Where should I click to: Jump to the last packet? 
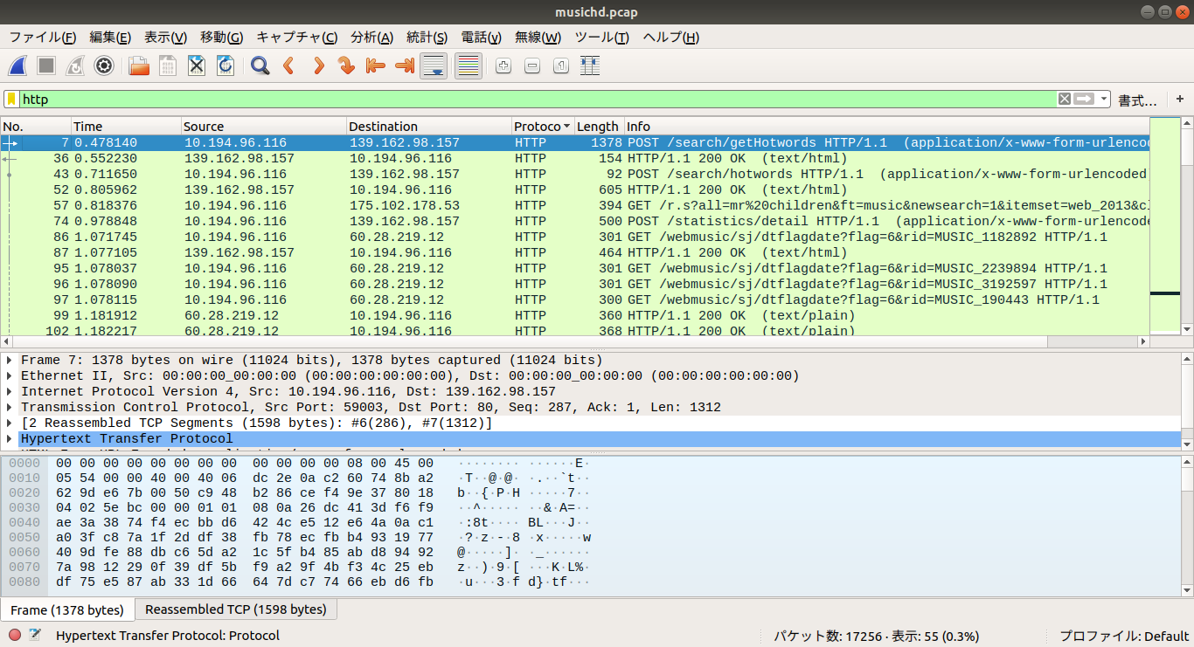[404, 65]
